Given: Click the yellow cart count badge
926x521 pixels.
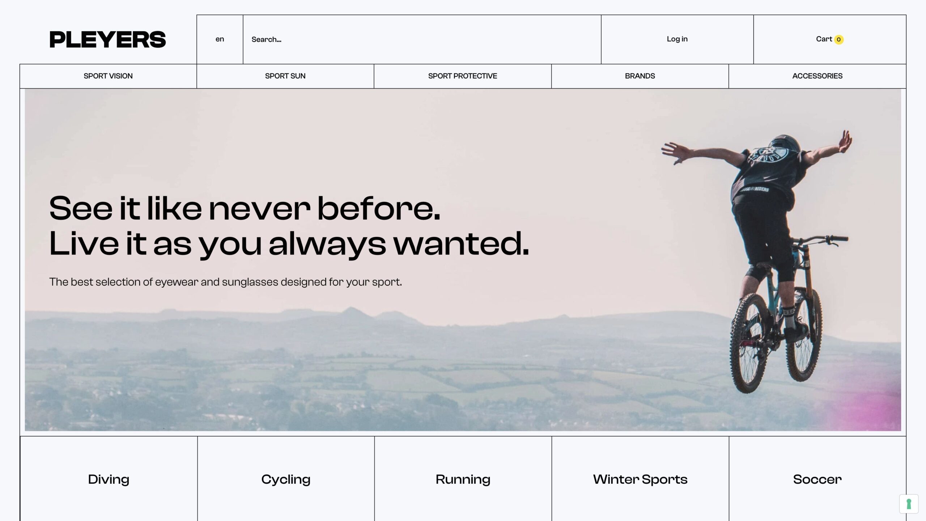Looking at the screenshot, I should (x=838, y=39).
